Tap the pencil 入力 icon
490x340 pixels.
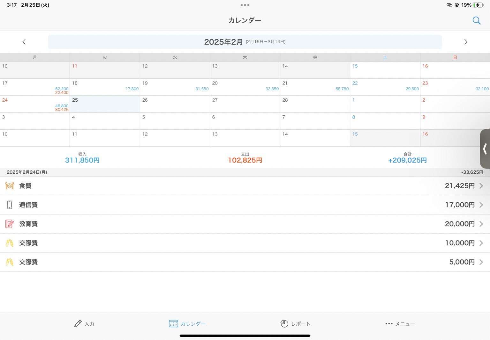[78, 324]
